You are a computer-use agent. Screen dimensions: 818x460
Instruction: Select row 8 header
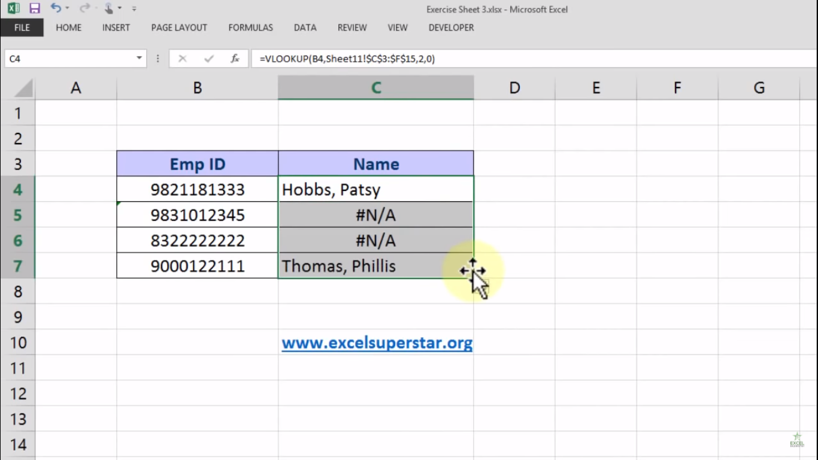pos(18,291)
